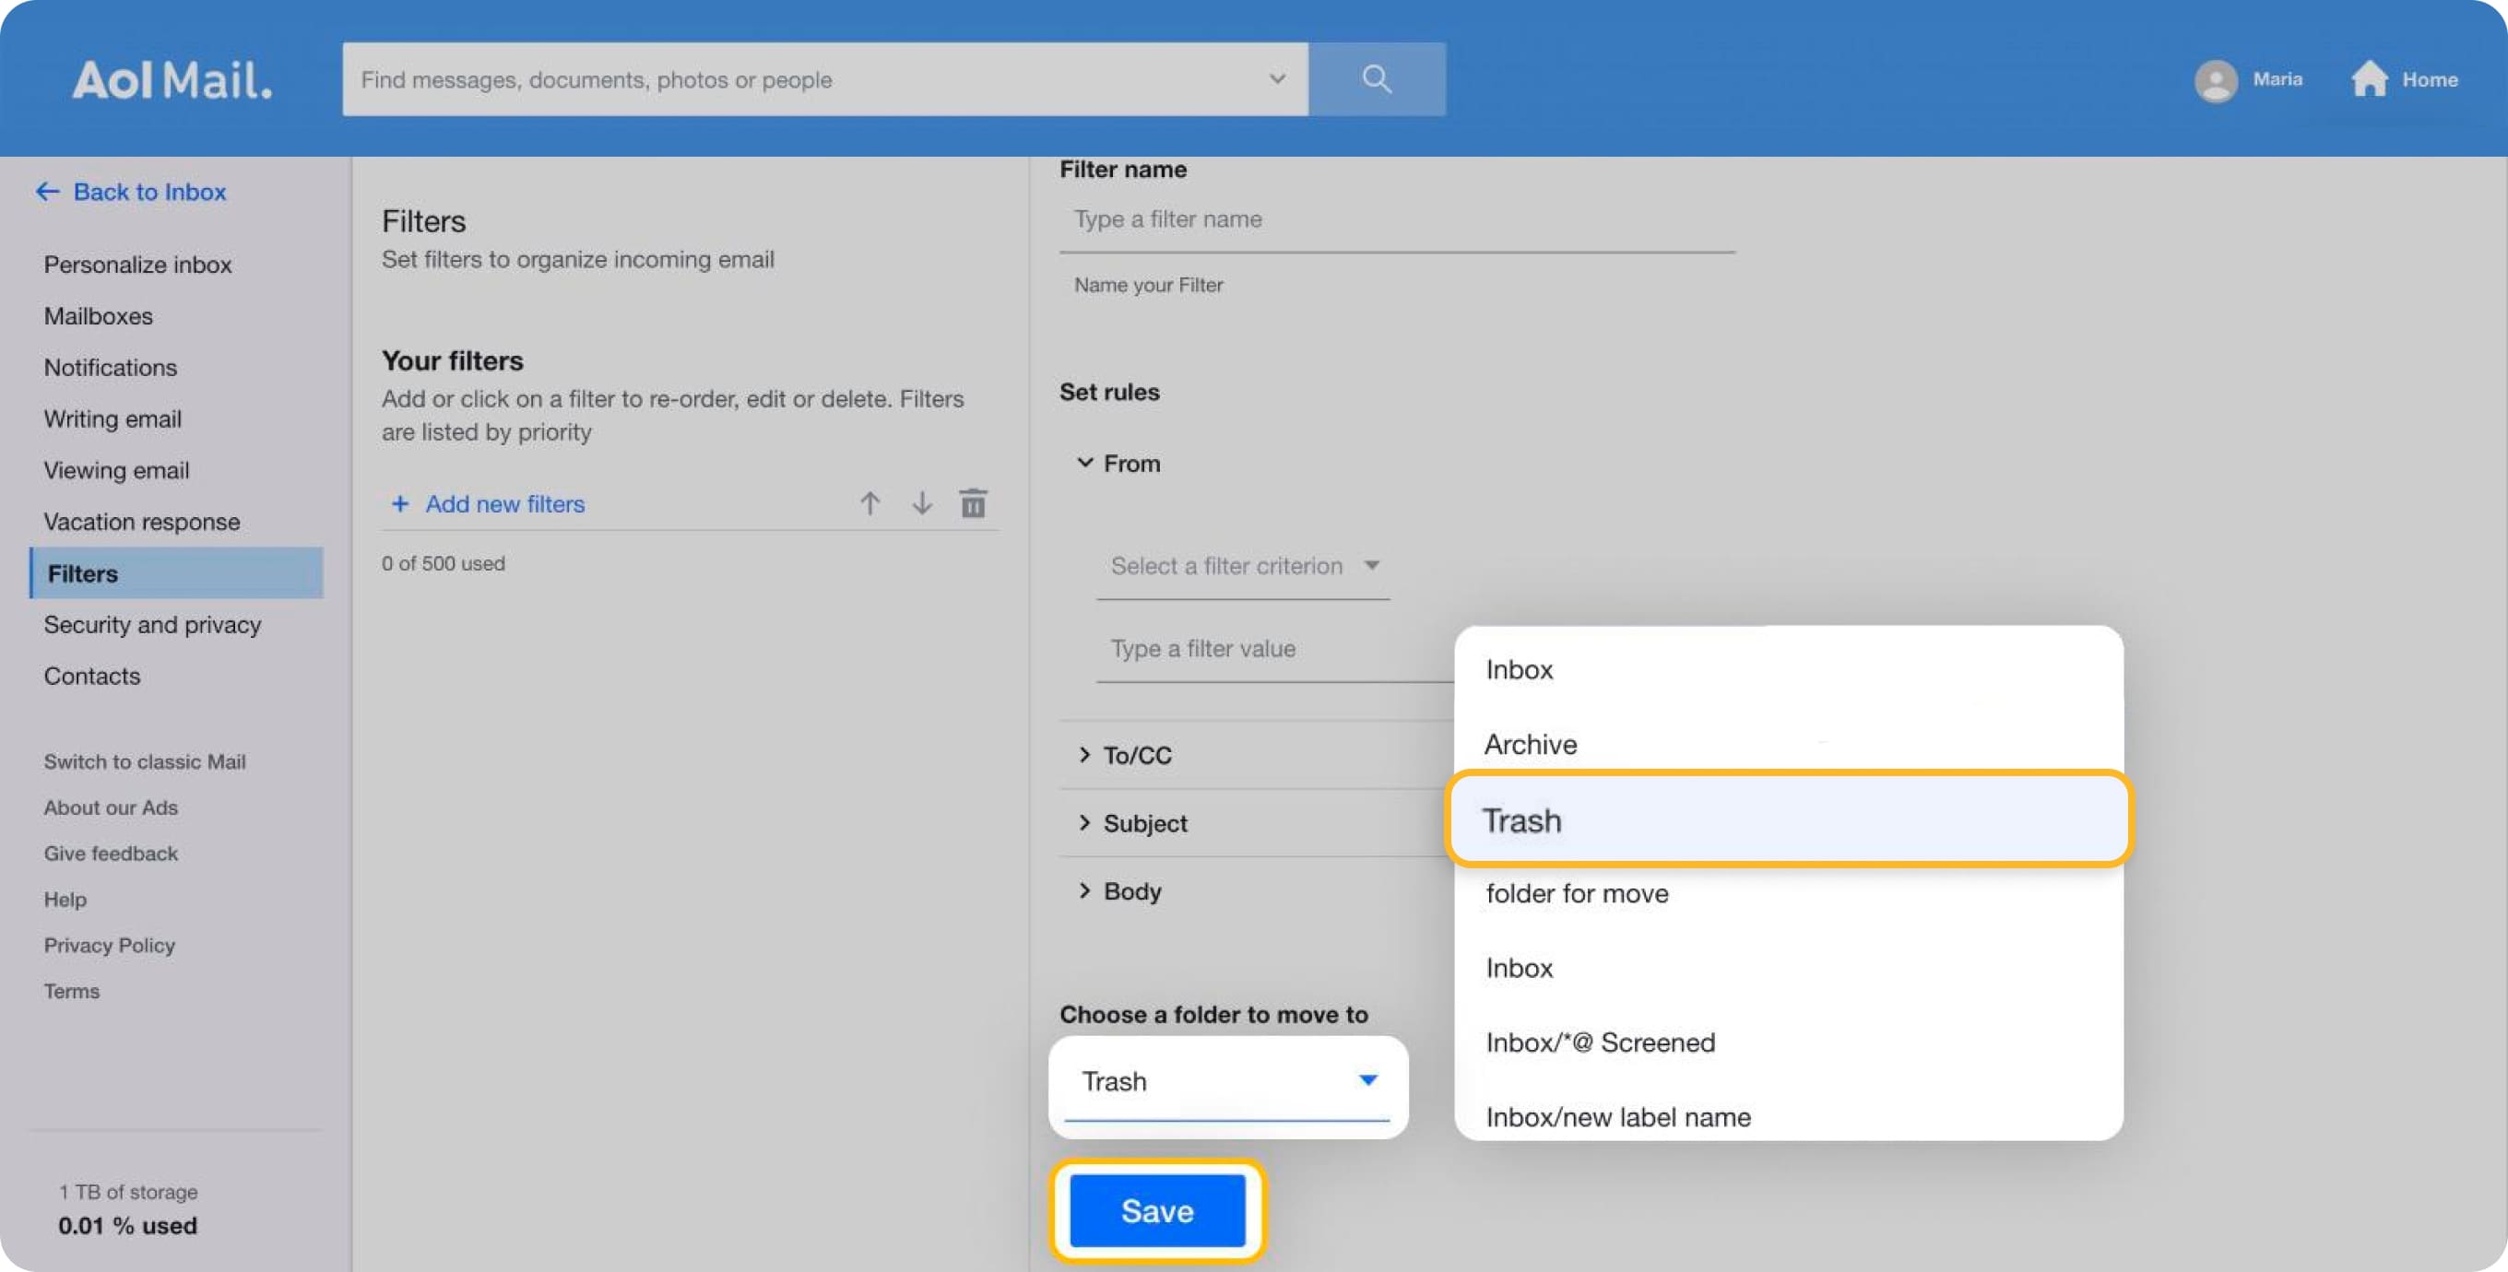Click the move filter down arrow
This screenshot has width=2508, height=1272.
pos(921,503)
